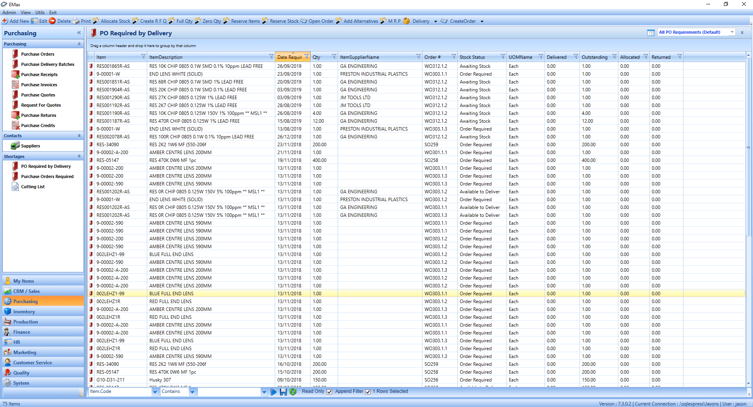Click the column chooser grid icon
Screen dimensions: 753x407
point(651,33)
